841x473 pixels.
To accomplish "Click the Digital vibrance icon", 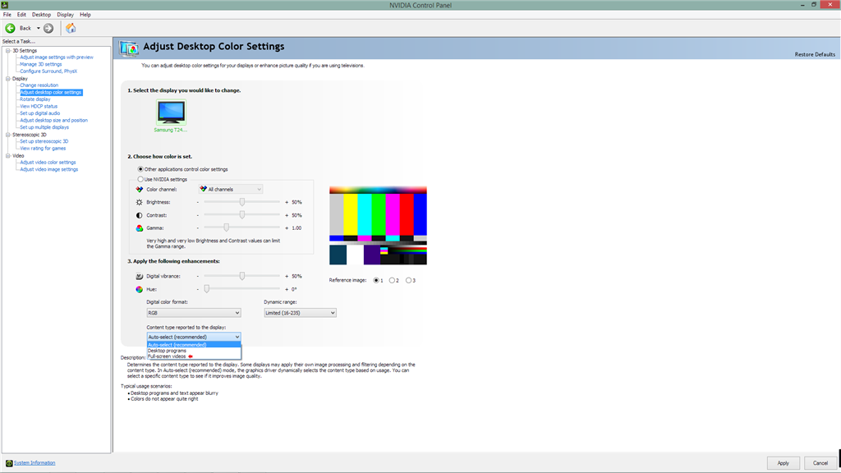I will (x=140, y=276).
